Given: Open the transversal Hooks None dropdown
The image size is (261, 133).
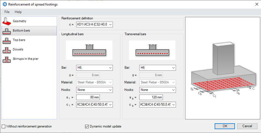Looking at the screenshot, I should [x=158, y=90].
